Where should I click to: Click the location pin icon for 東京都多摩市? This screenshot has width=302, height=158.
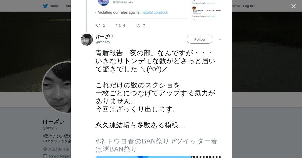coord(45,149)
